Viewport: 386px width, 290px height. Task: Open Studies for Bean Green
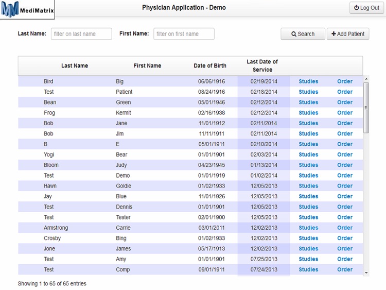tap(308, 103)
